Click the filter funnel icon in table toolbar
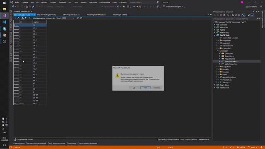 26,18
